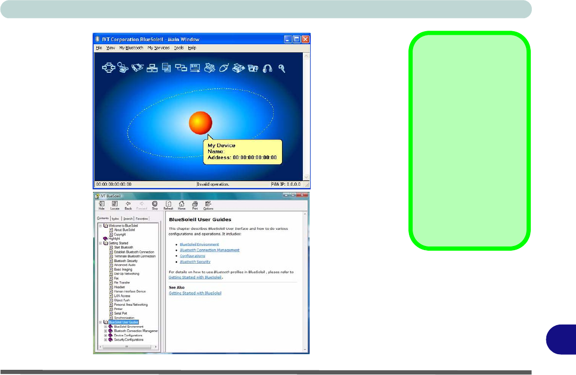This screenshot has height=375, width=576.
Task: Click the contents pane horizontal scrollbar
Action: pyautogui.click(x=127, y=347)
